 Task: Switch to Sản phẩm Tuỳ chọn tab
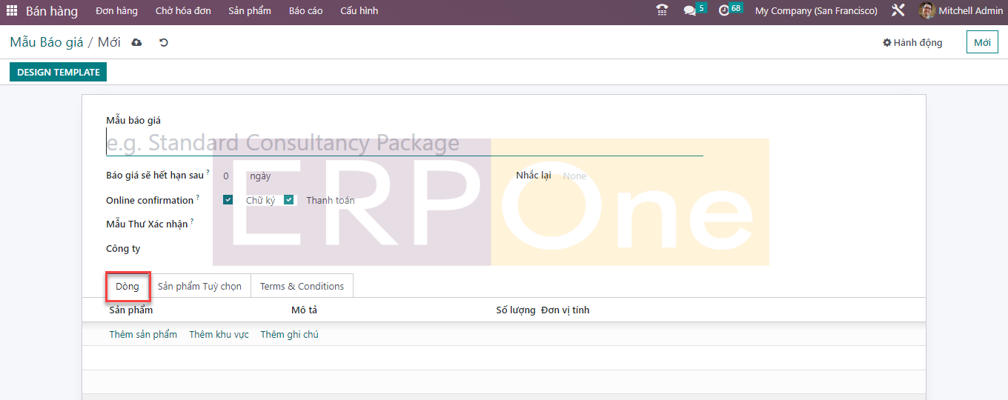coord(199,287)
